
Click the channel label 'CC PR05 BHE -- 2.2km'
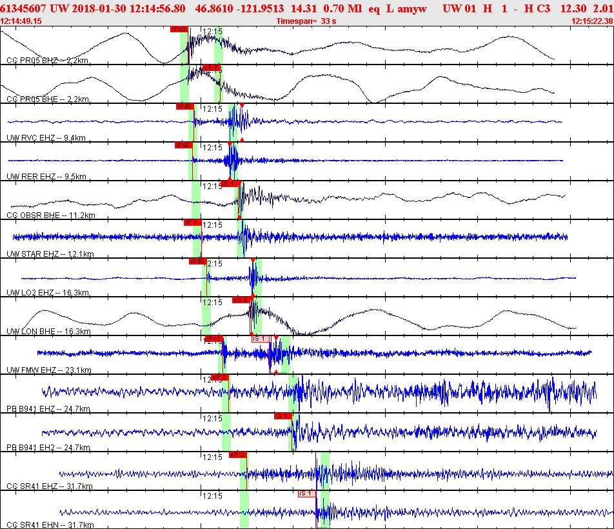point(48,99)
